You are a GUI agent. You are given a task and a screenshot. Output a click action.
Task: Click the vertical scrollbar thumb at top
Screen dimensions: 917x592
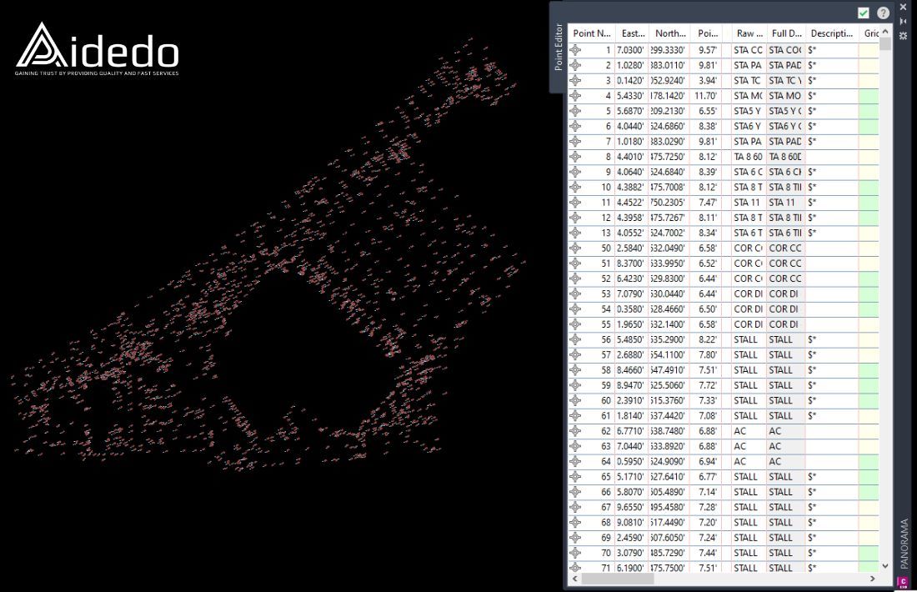point(884,44)
